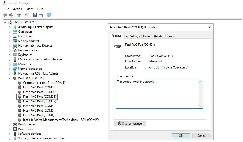Screen dimensions: 243x142
Task: Select FlashPro5 Port (COM4)
Action: pyautogui.click(x=39, y=106)
